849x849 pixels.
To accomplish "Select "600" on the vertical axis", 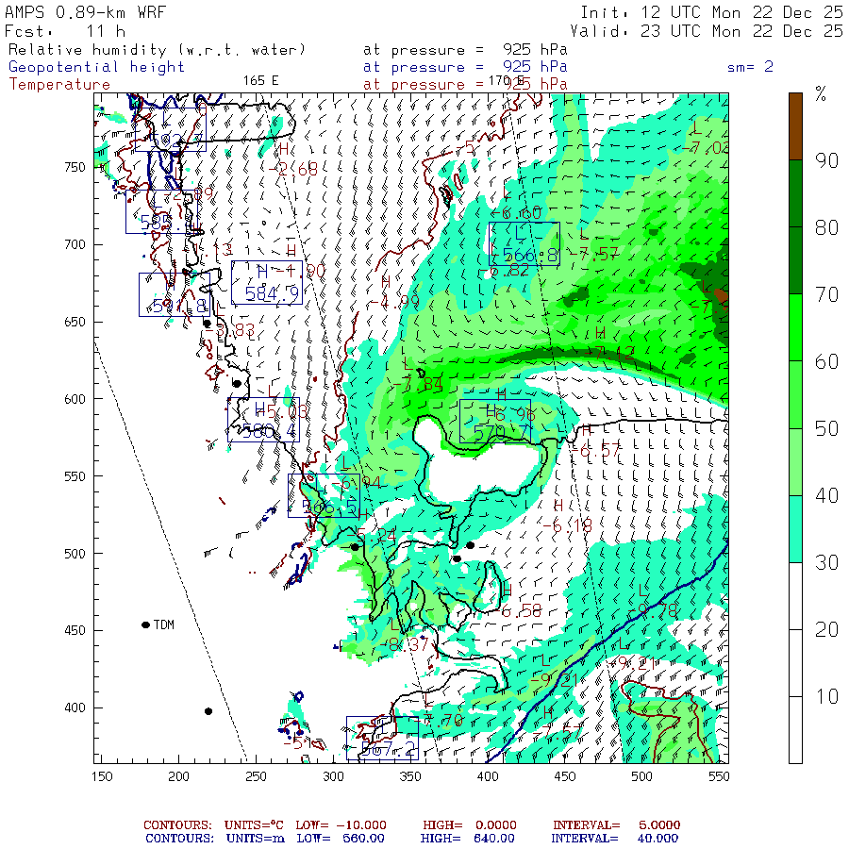I will pyautogui.click(x=75, y=399).
